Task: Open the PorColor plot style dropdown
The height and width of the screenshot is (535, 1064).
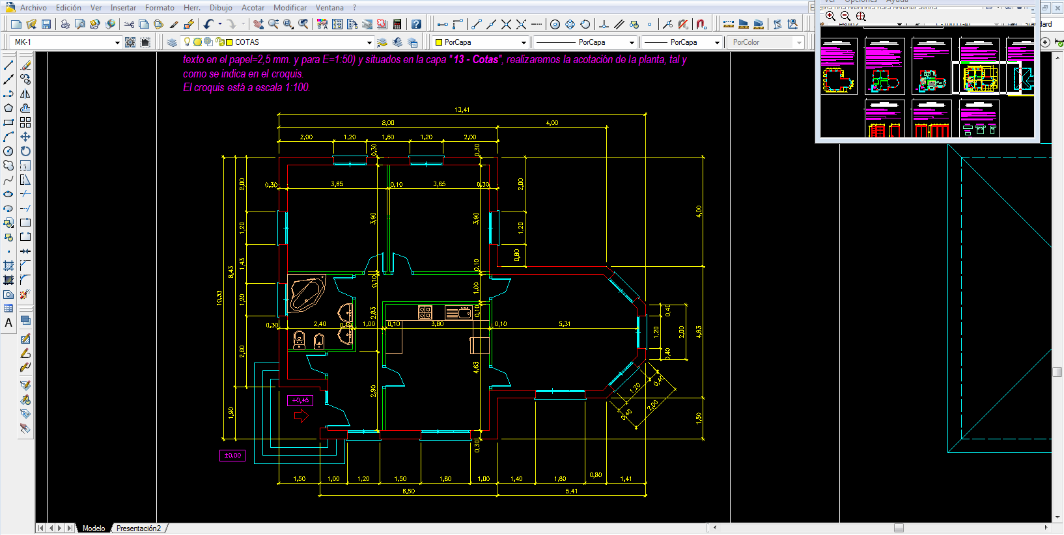Action: [799, 42]
